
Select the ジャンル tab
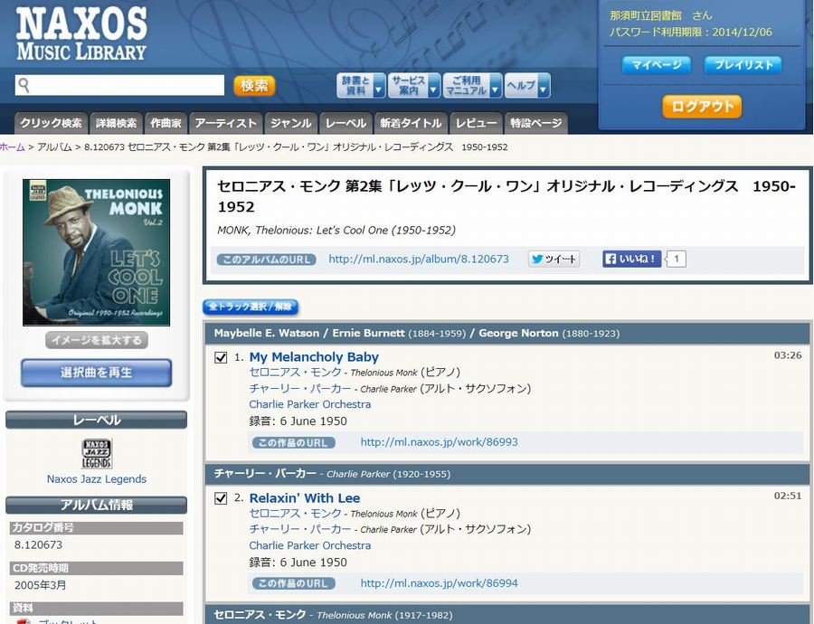(x=290, y=123)
